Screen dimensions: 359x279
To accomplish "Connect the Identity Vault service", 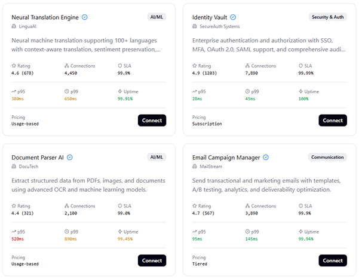I will (x=333, y=120).
